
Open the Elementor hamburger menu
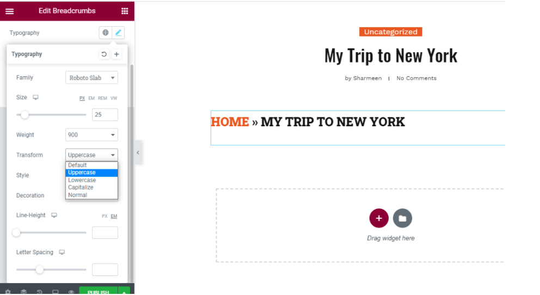point(9,11)
